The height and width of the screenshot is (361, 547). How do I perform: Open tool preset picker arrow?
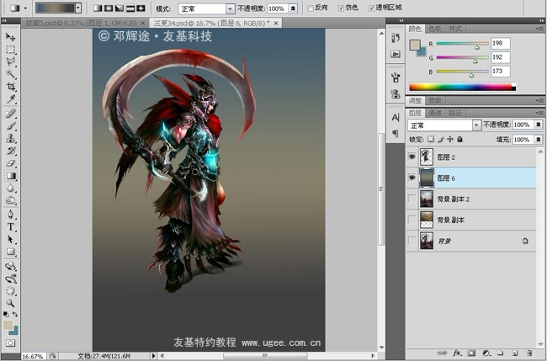pyautogui.click(x=25, y=8)
